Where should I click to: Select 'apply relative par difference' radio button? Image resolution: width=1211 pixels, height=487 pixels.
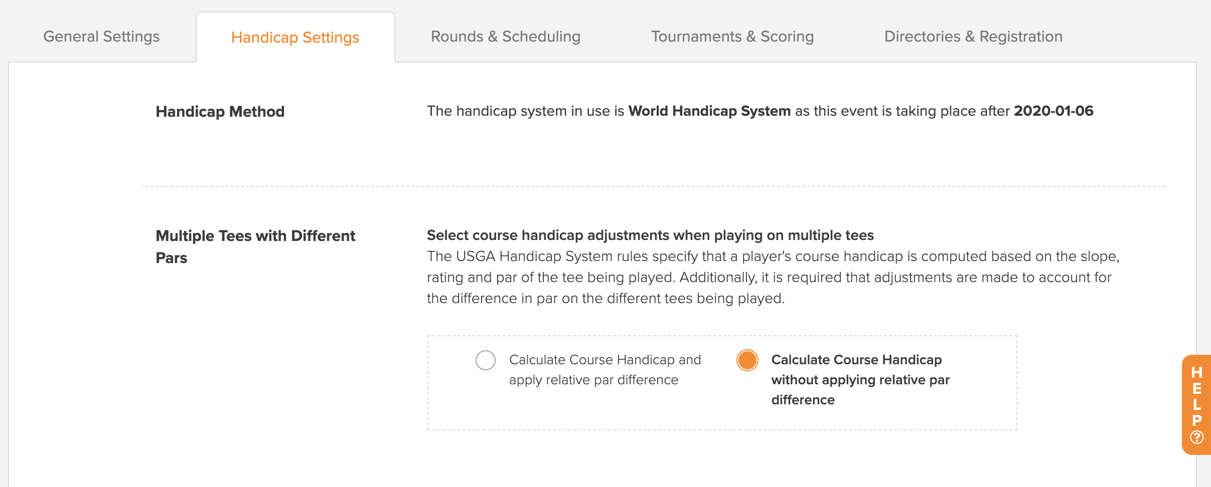coord(486,360)
